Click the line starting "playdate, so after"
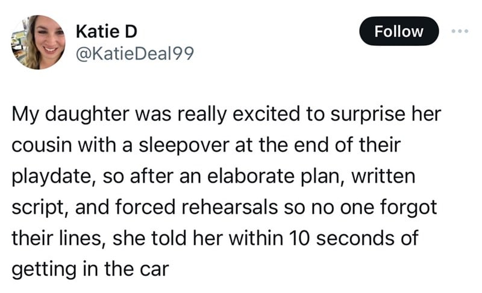 [x=213, y=177]
